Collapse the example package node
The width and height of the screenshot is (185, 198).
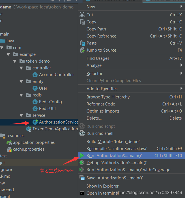(8, 54)
